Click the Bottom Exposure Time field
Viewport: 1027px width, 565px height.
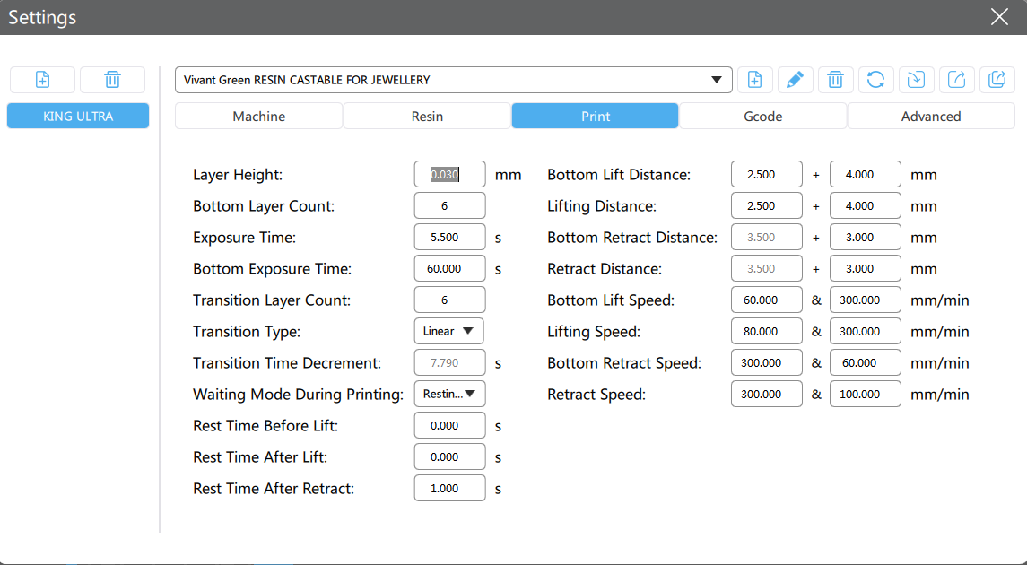coord(449,269)
